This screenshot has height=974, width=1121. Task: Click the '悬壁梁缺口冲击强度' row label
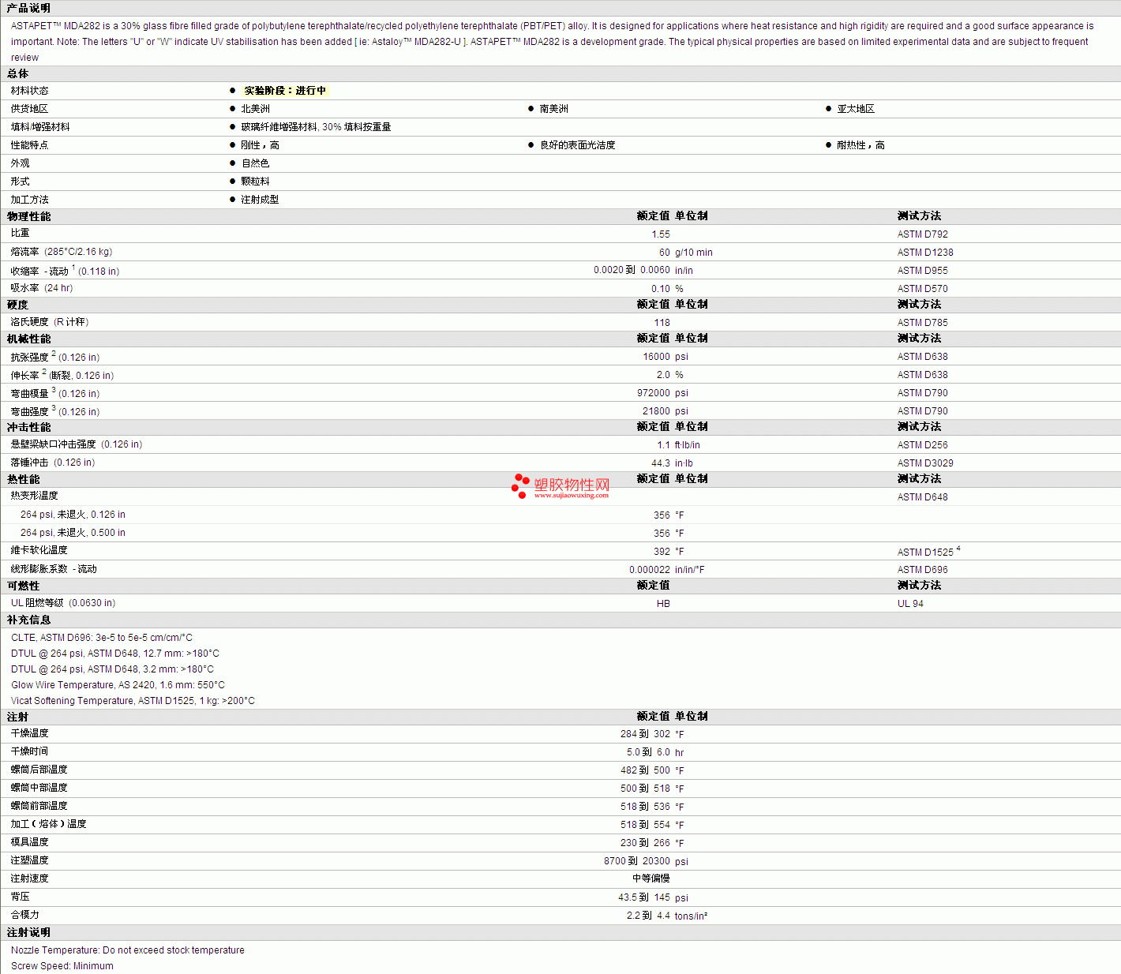pos(53,444)
